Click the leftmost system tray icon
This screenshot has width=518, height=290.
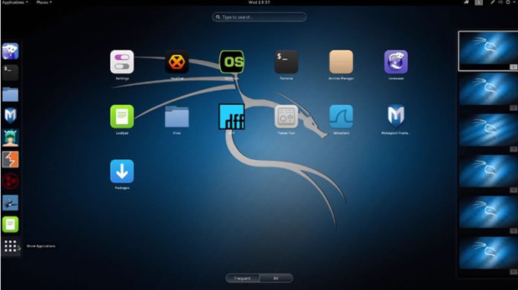(467, 2)
